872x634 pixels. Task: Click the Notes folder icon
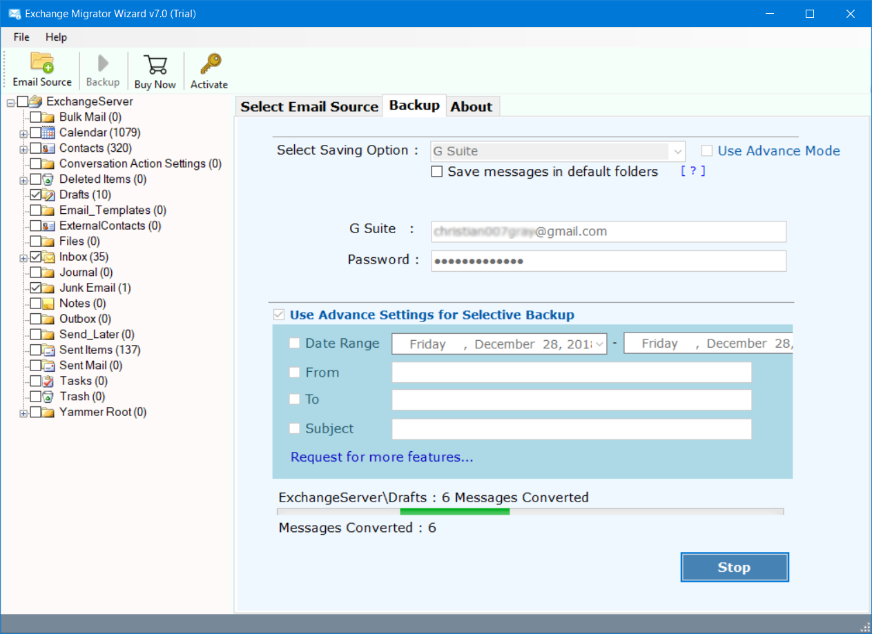(x=48, y=303)
